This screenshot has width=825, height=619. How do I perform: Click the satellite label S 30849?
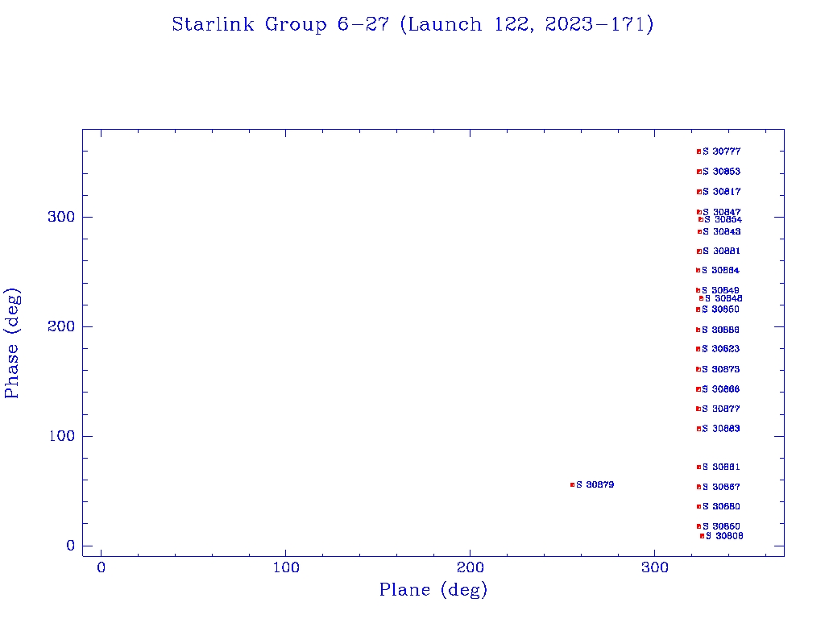pos(720,290)
